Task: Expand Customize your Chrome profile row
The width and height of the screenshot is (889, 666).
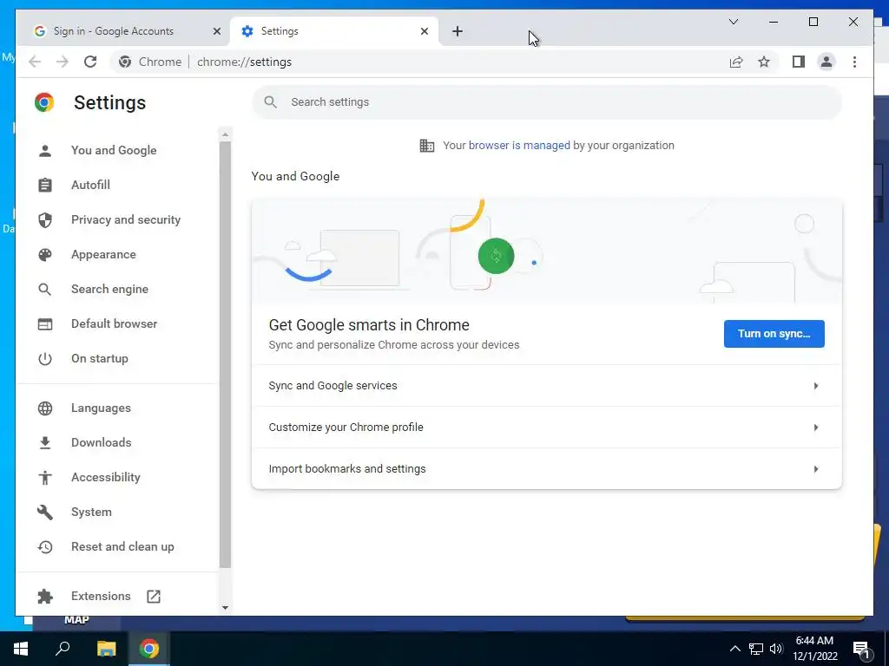Action: click(x=547, y=428)
